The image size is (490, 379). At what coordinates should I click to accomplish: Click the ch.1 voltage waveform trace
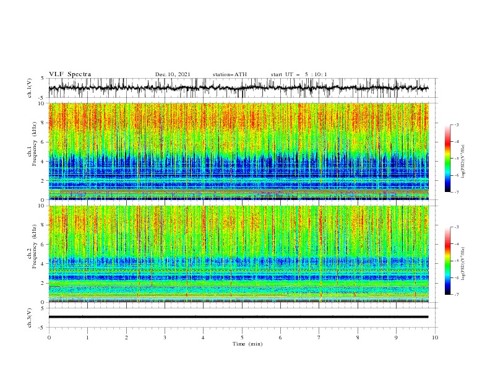click(238, 88)
